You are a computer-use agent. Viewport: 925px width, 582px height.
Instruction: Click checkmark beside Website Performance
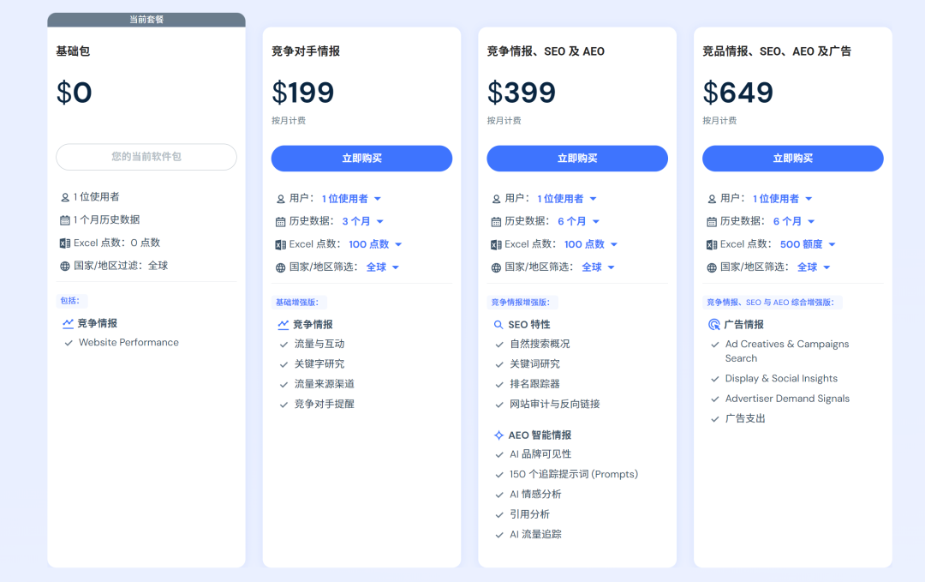point(69,343)
